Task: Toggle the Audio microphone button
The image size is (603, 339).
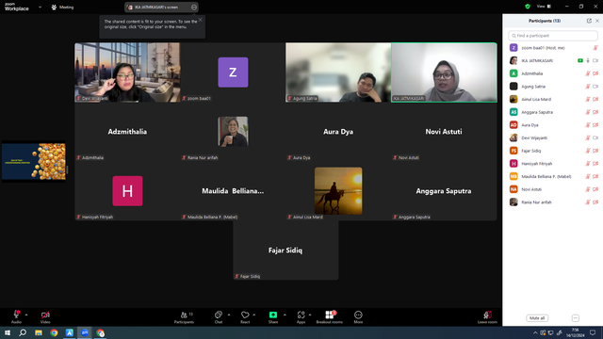Action: tap(16, 316)
